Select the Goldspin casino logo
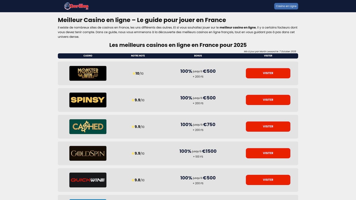Screen dimensions: 356x200 click(88, 153)
